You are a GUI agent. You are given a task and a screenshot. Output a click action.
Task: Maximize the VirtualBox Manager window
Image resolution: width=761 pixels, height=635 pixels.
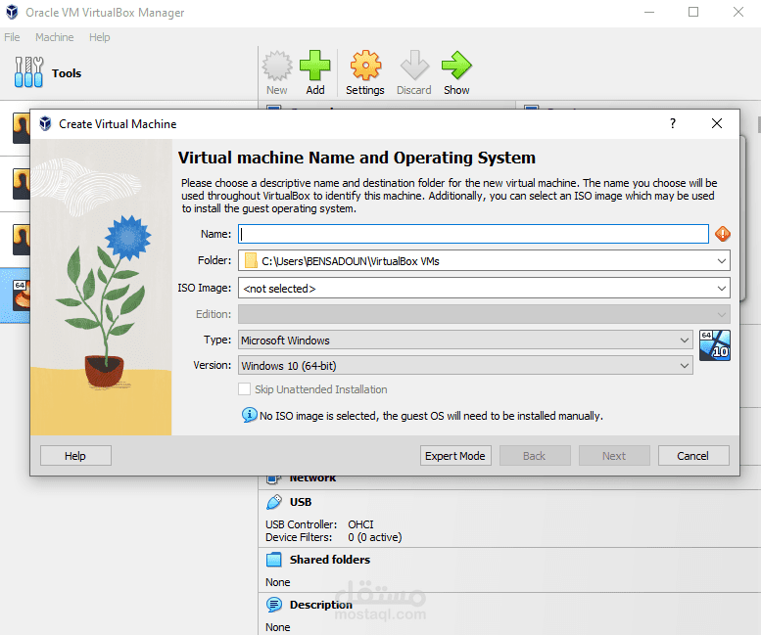click(693, 12)
